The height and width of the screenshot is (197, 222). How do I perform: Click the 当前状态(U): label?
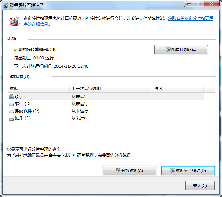coord(19,77)
